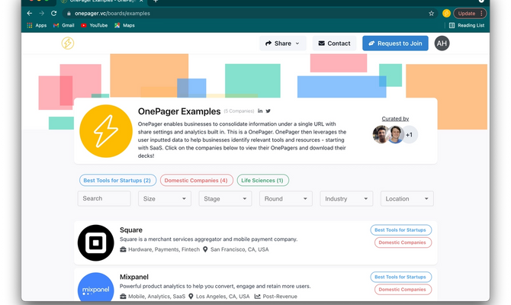Viewport: 511px width, 305px height.
Task: Expand the Stage dropdown
Action: click(225, 198)
